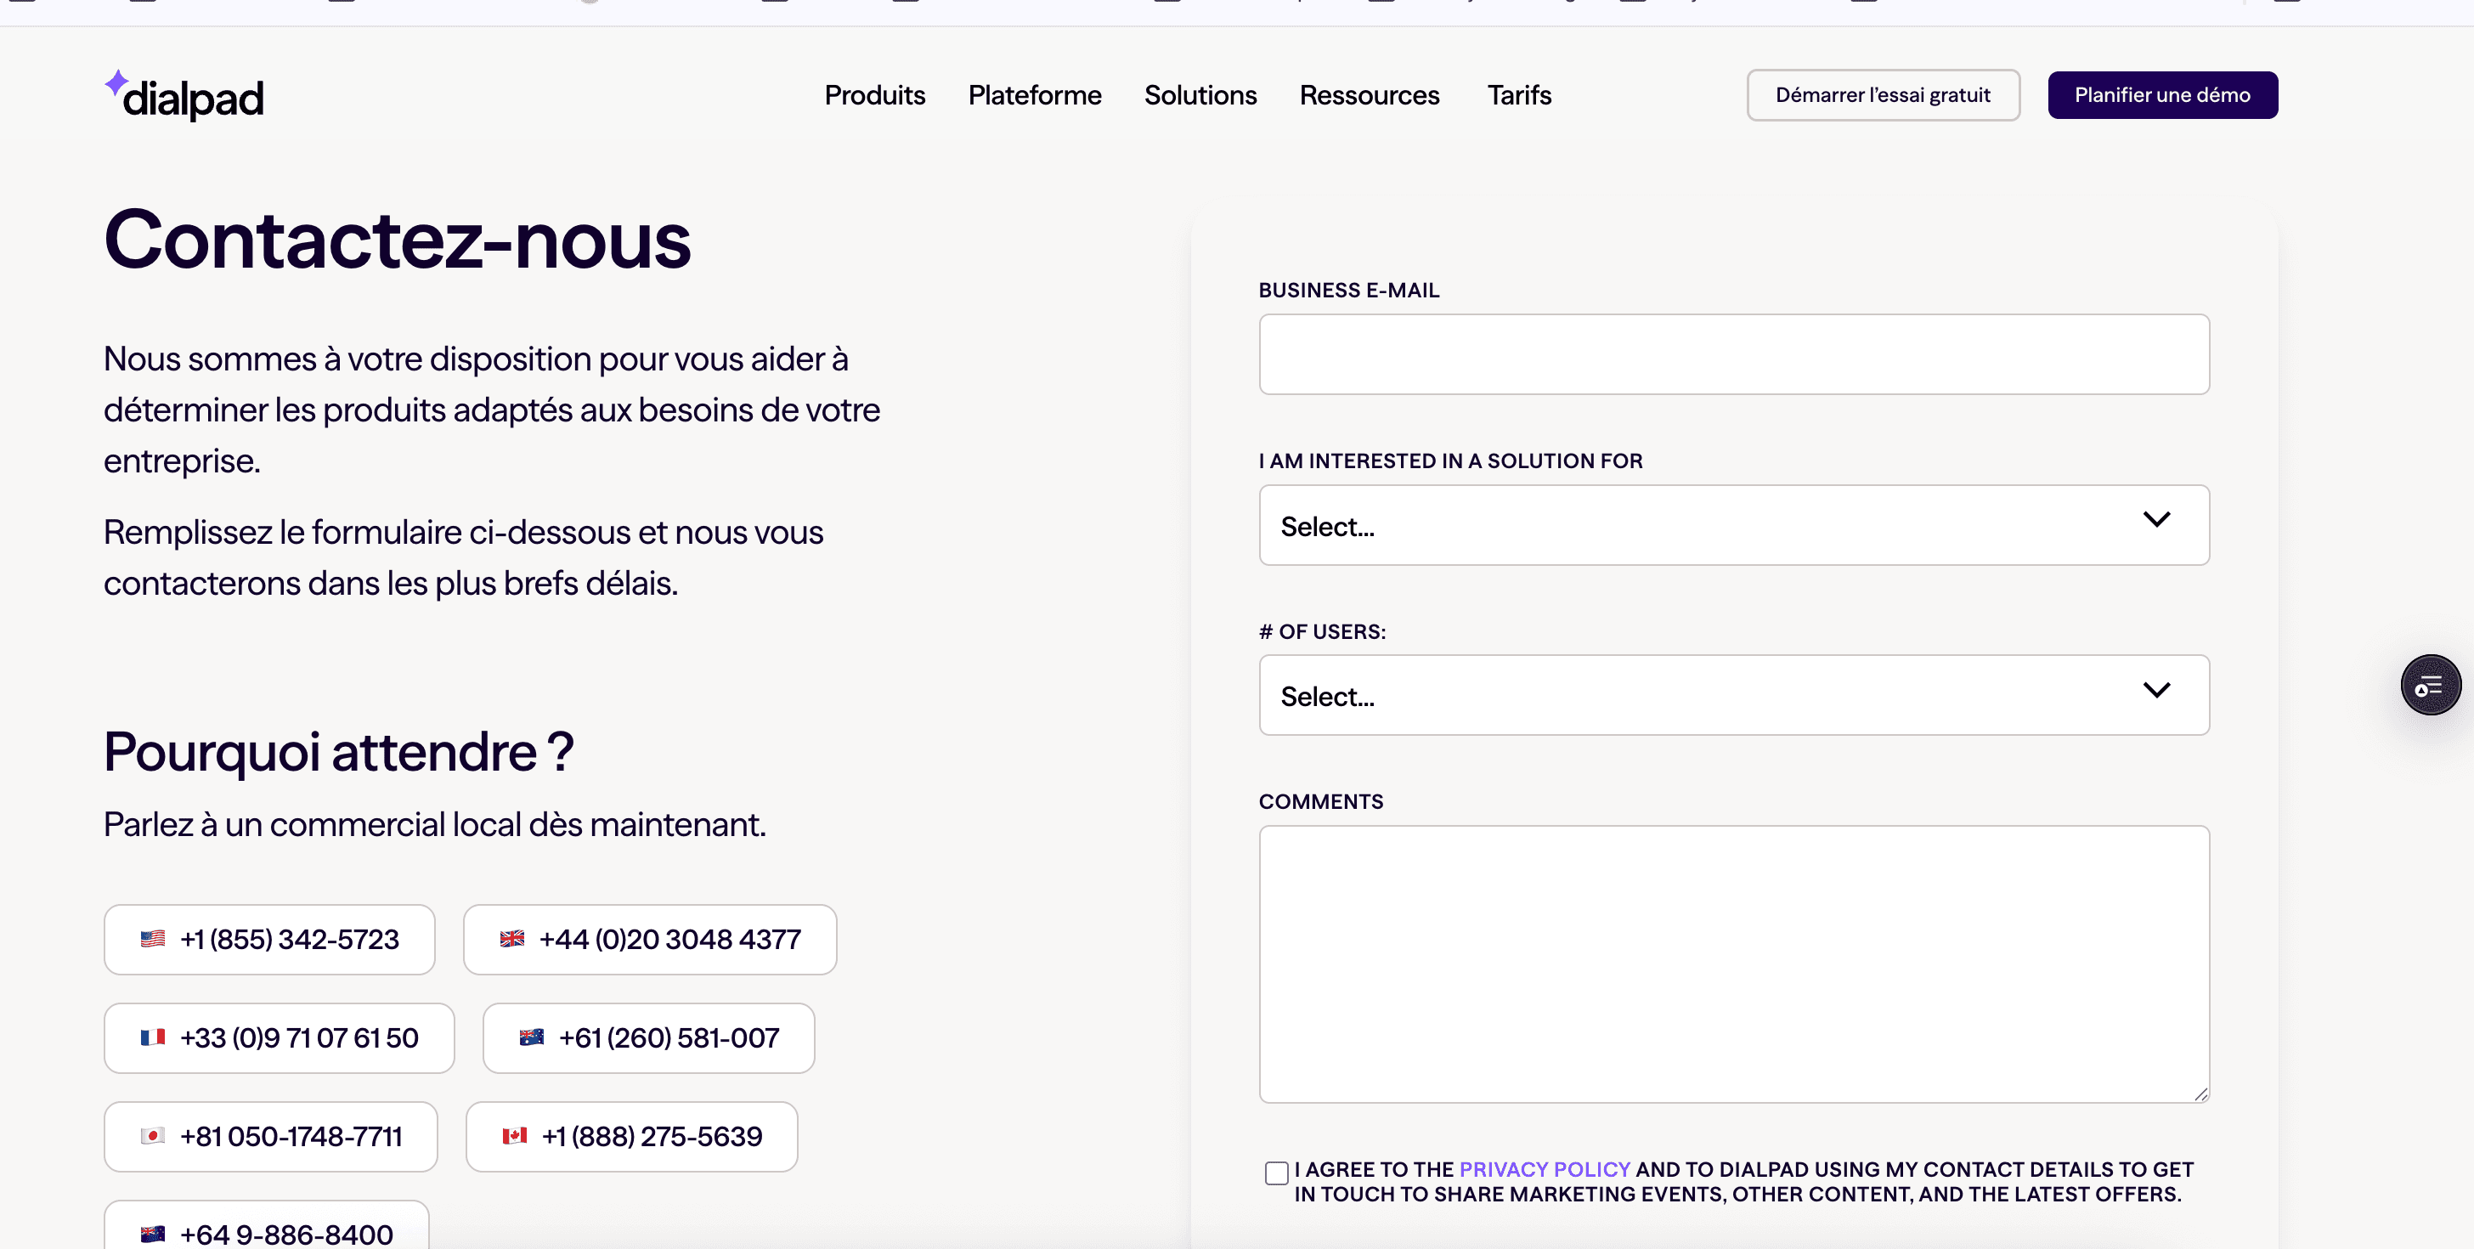
Task: Click the Canadian flag phone number
Action: pos(632,1137)
